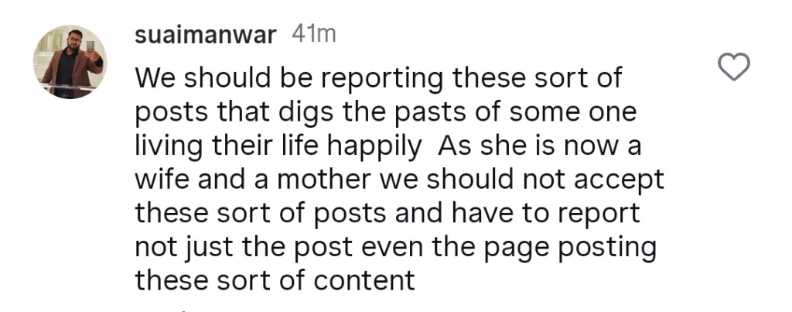
Task: Click the last line "these sort of content"
Action: pos(275,280)
